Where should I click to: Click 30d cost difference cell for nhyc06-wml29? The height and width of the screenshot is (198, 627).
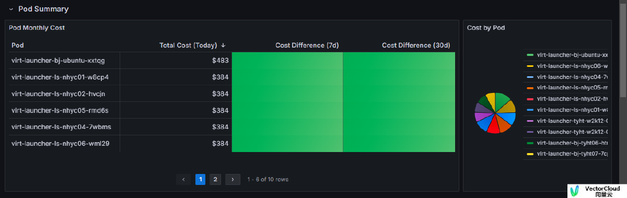tap(399, 144)
